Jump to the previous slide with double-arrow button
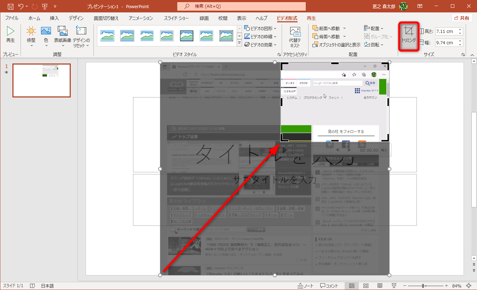The height and width of the screenshot is (290, 477). tap(474, 264)
